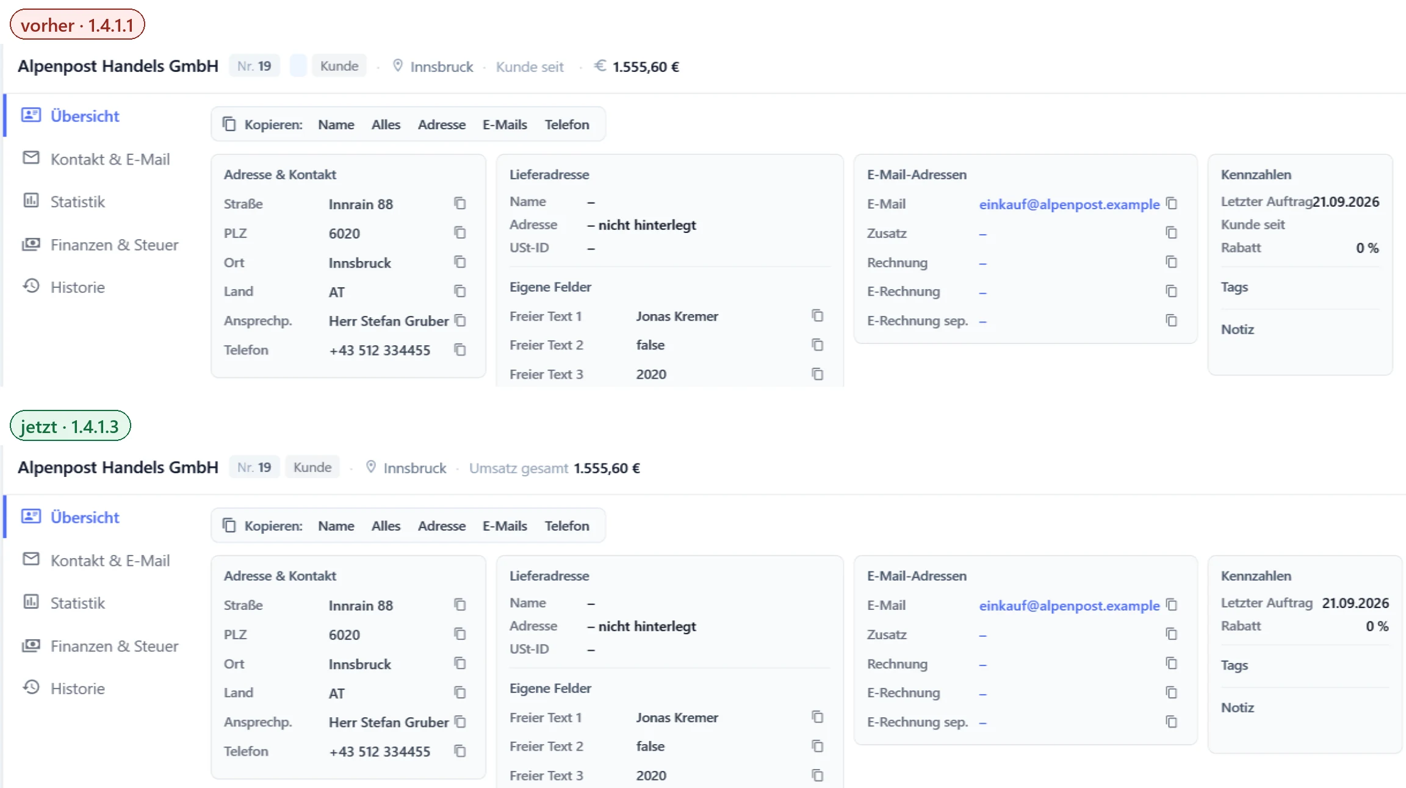The image size is (1406, 788).
Task: Copy PLZ 6020 in the jetzt panel
Action: pos(460,634)
